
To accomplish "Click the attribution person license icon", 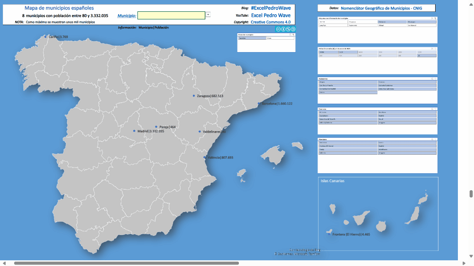I will tap(283, 29).
